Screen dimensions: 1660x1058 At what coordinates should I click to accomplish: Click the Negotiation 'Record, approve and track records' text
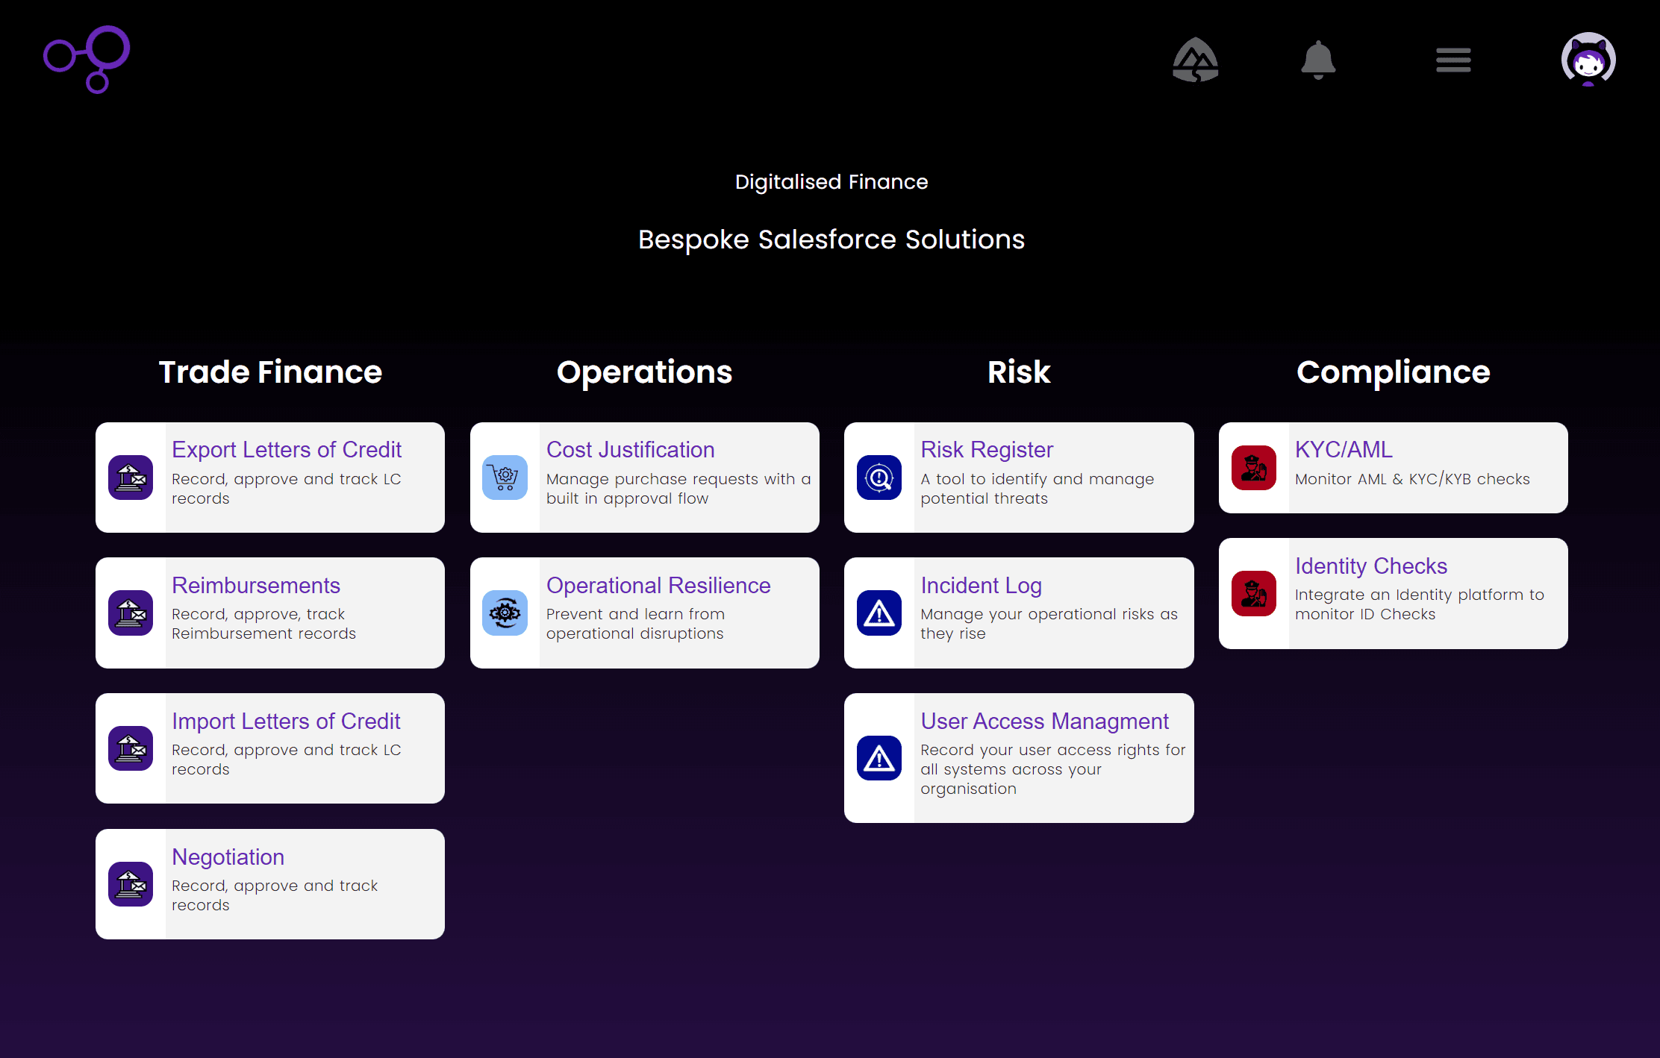click(x=275, y=895)
